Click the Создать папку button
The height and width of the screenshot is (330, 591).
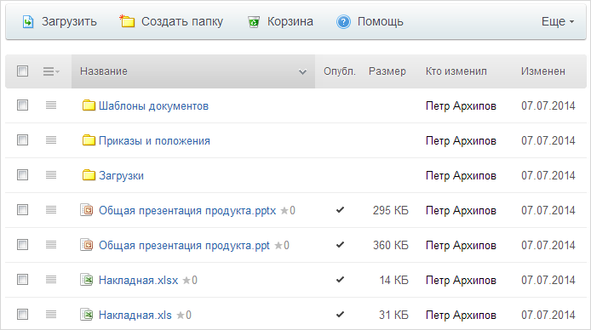171,22
